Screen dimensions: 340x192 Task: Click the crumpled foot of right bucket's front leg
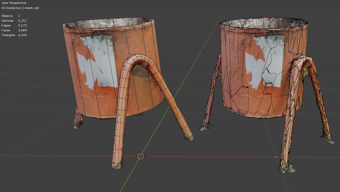pos(287,169)
